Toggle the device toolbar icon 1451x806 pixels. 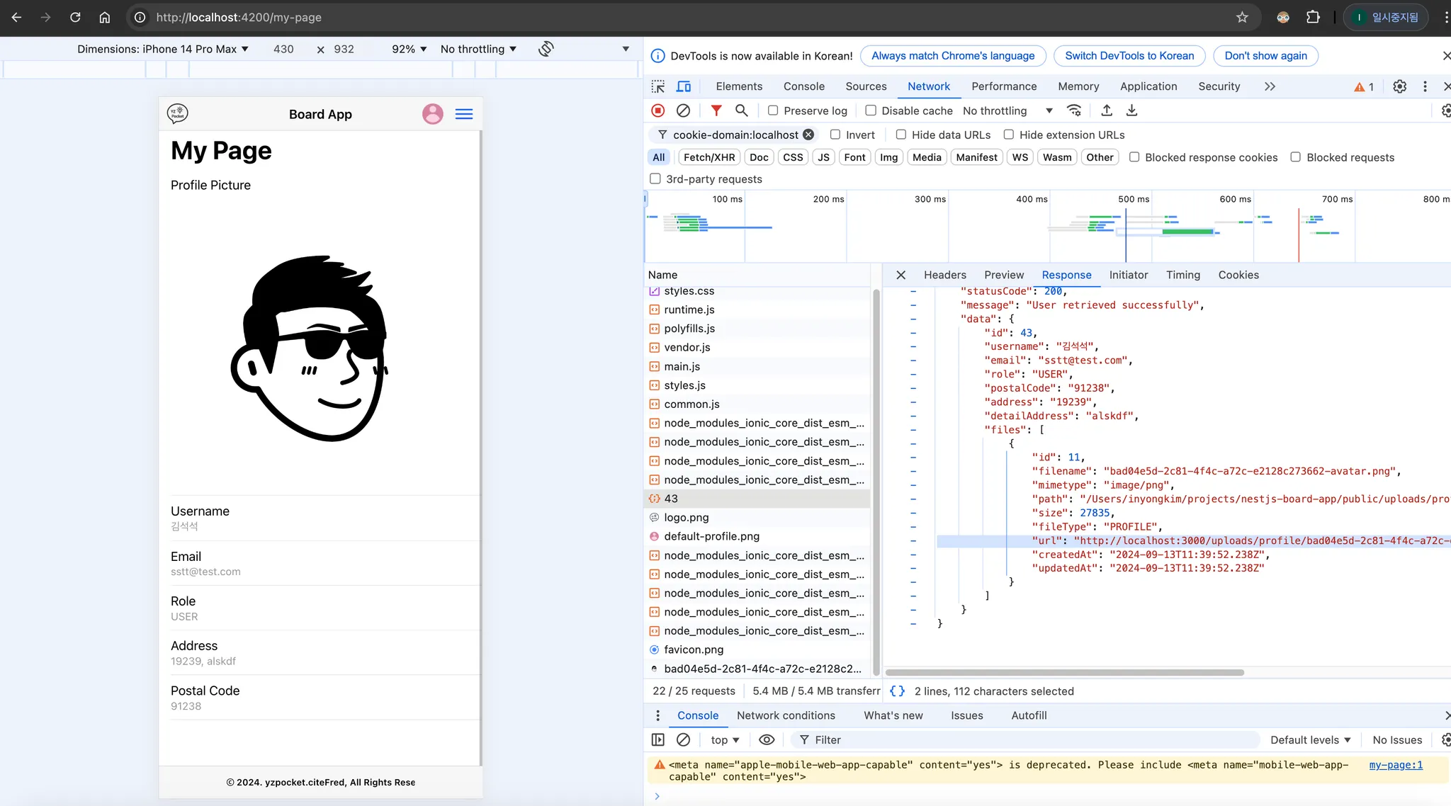[x=684, y=86]
